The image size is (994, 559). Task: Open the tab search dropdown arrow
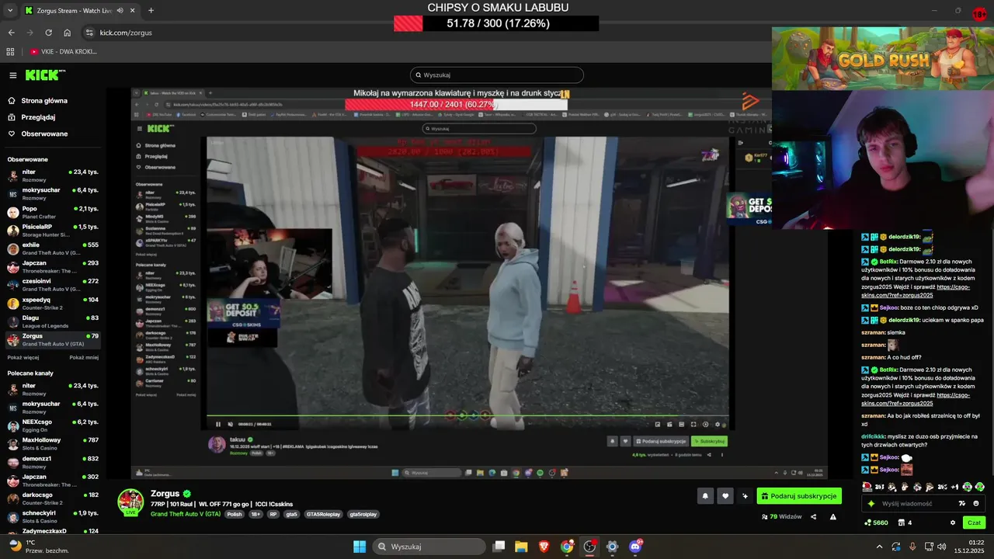pyautogui.click(x=10, y=11)
